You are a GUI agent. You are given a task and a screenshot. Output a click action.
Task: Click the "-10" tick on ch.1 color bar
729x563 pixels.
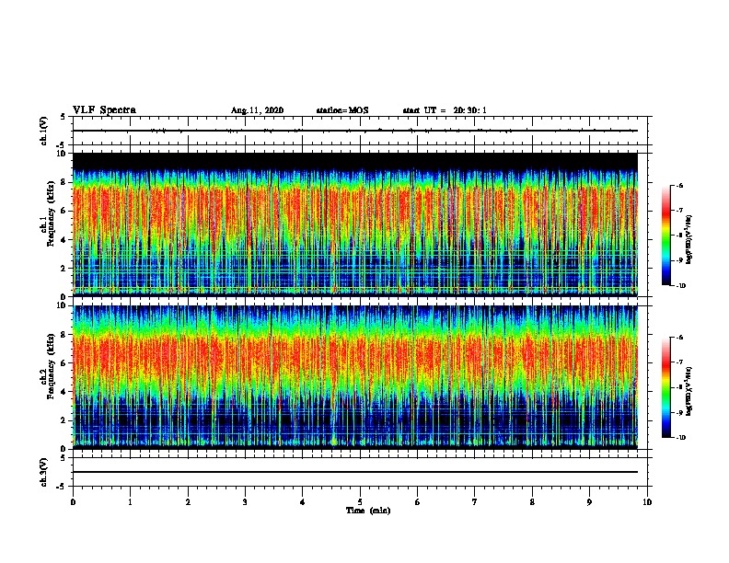tap(680, 286)
